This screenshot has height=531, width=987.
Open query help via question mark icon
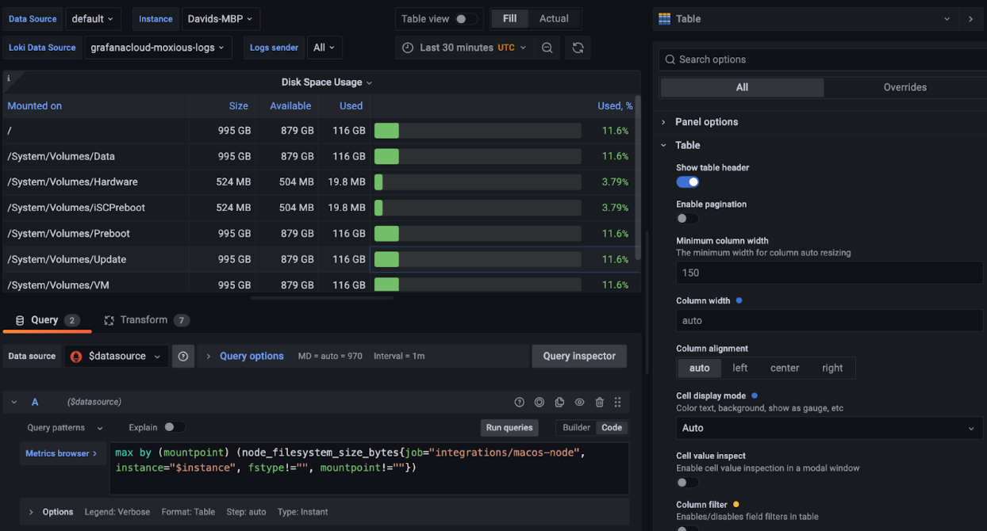coord(520,402)
